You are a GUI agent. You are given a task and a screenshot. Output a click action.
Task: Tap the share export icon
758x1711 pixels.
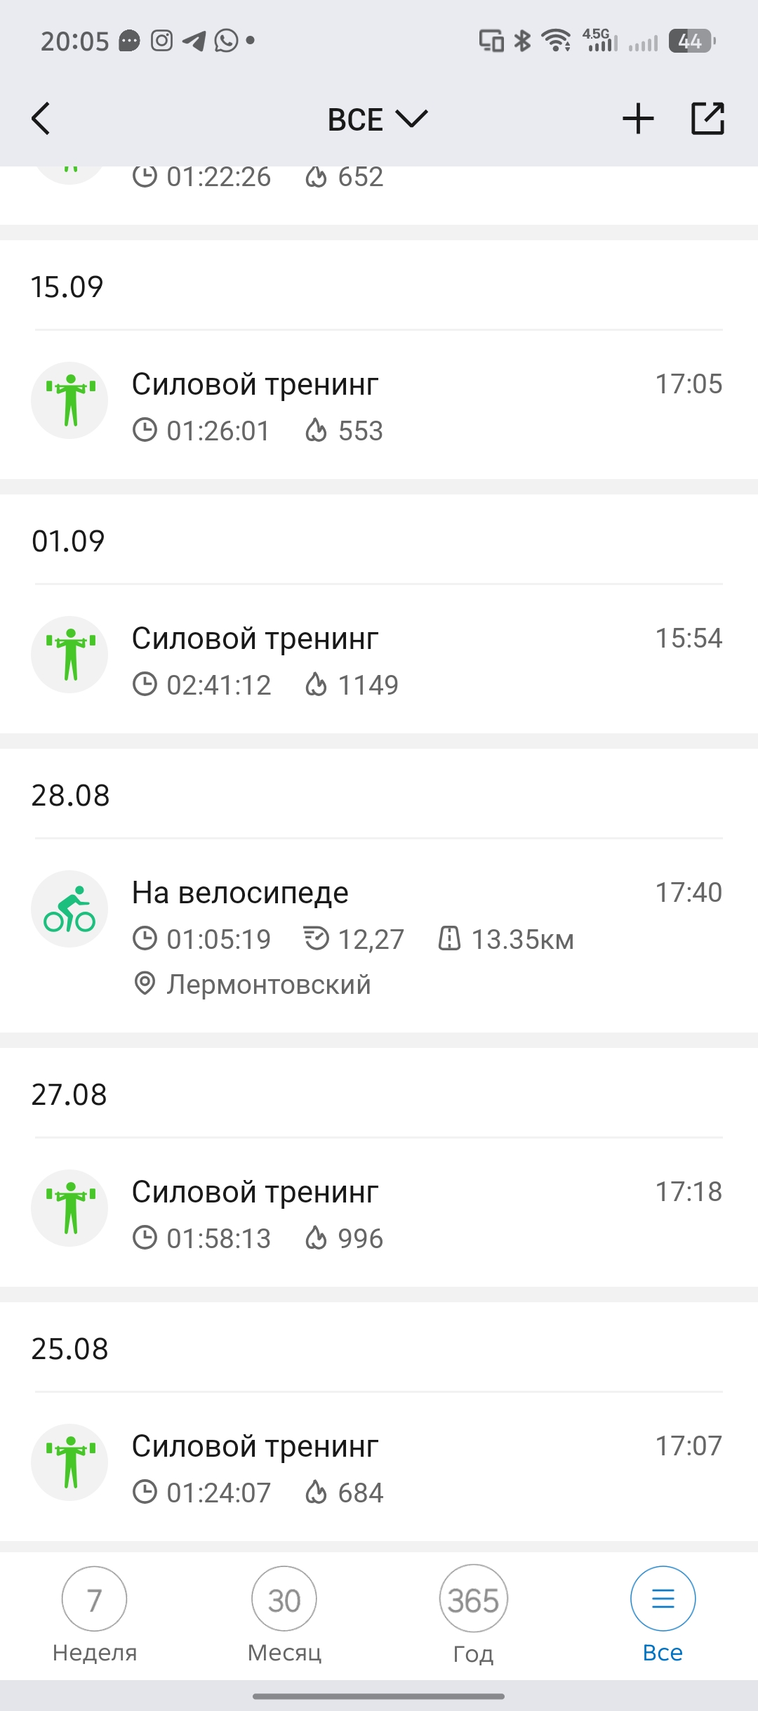click(707, 118)
